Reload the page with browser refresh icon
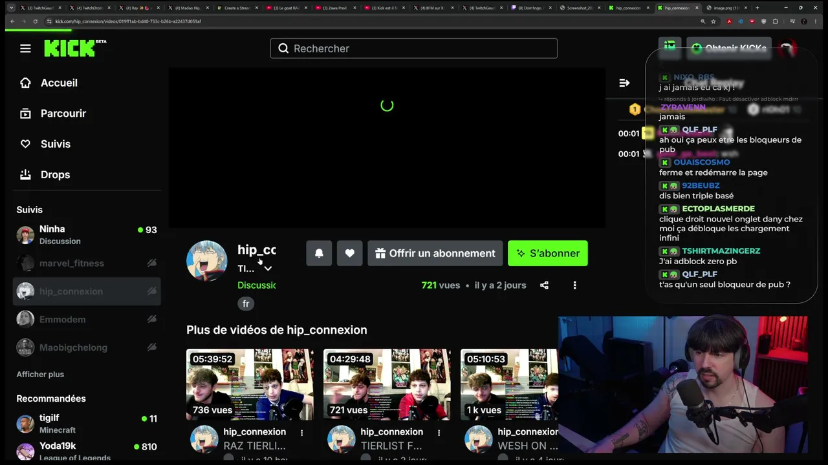This screenshot has width=828, height=465. tap(36, 21)
